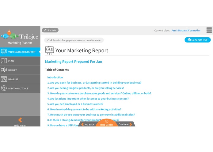
Task: Click change your answer on questionnaire button
Action: click(74, 40)
